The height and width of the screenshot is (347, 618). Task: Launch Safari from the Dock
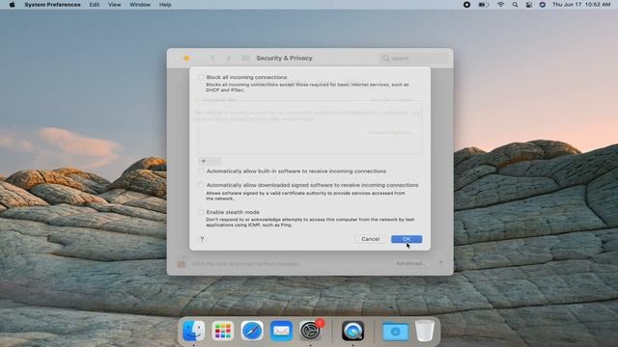coord(252,331)
